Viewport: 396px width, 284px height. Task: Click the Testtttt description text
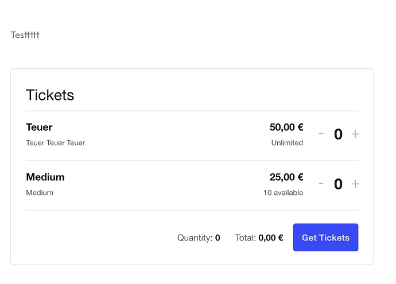pos(25,35)
